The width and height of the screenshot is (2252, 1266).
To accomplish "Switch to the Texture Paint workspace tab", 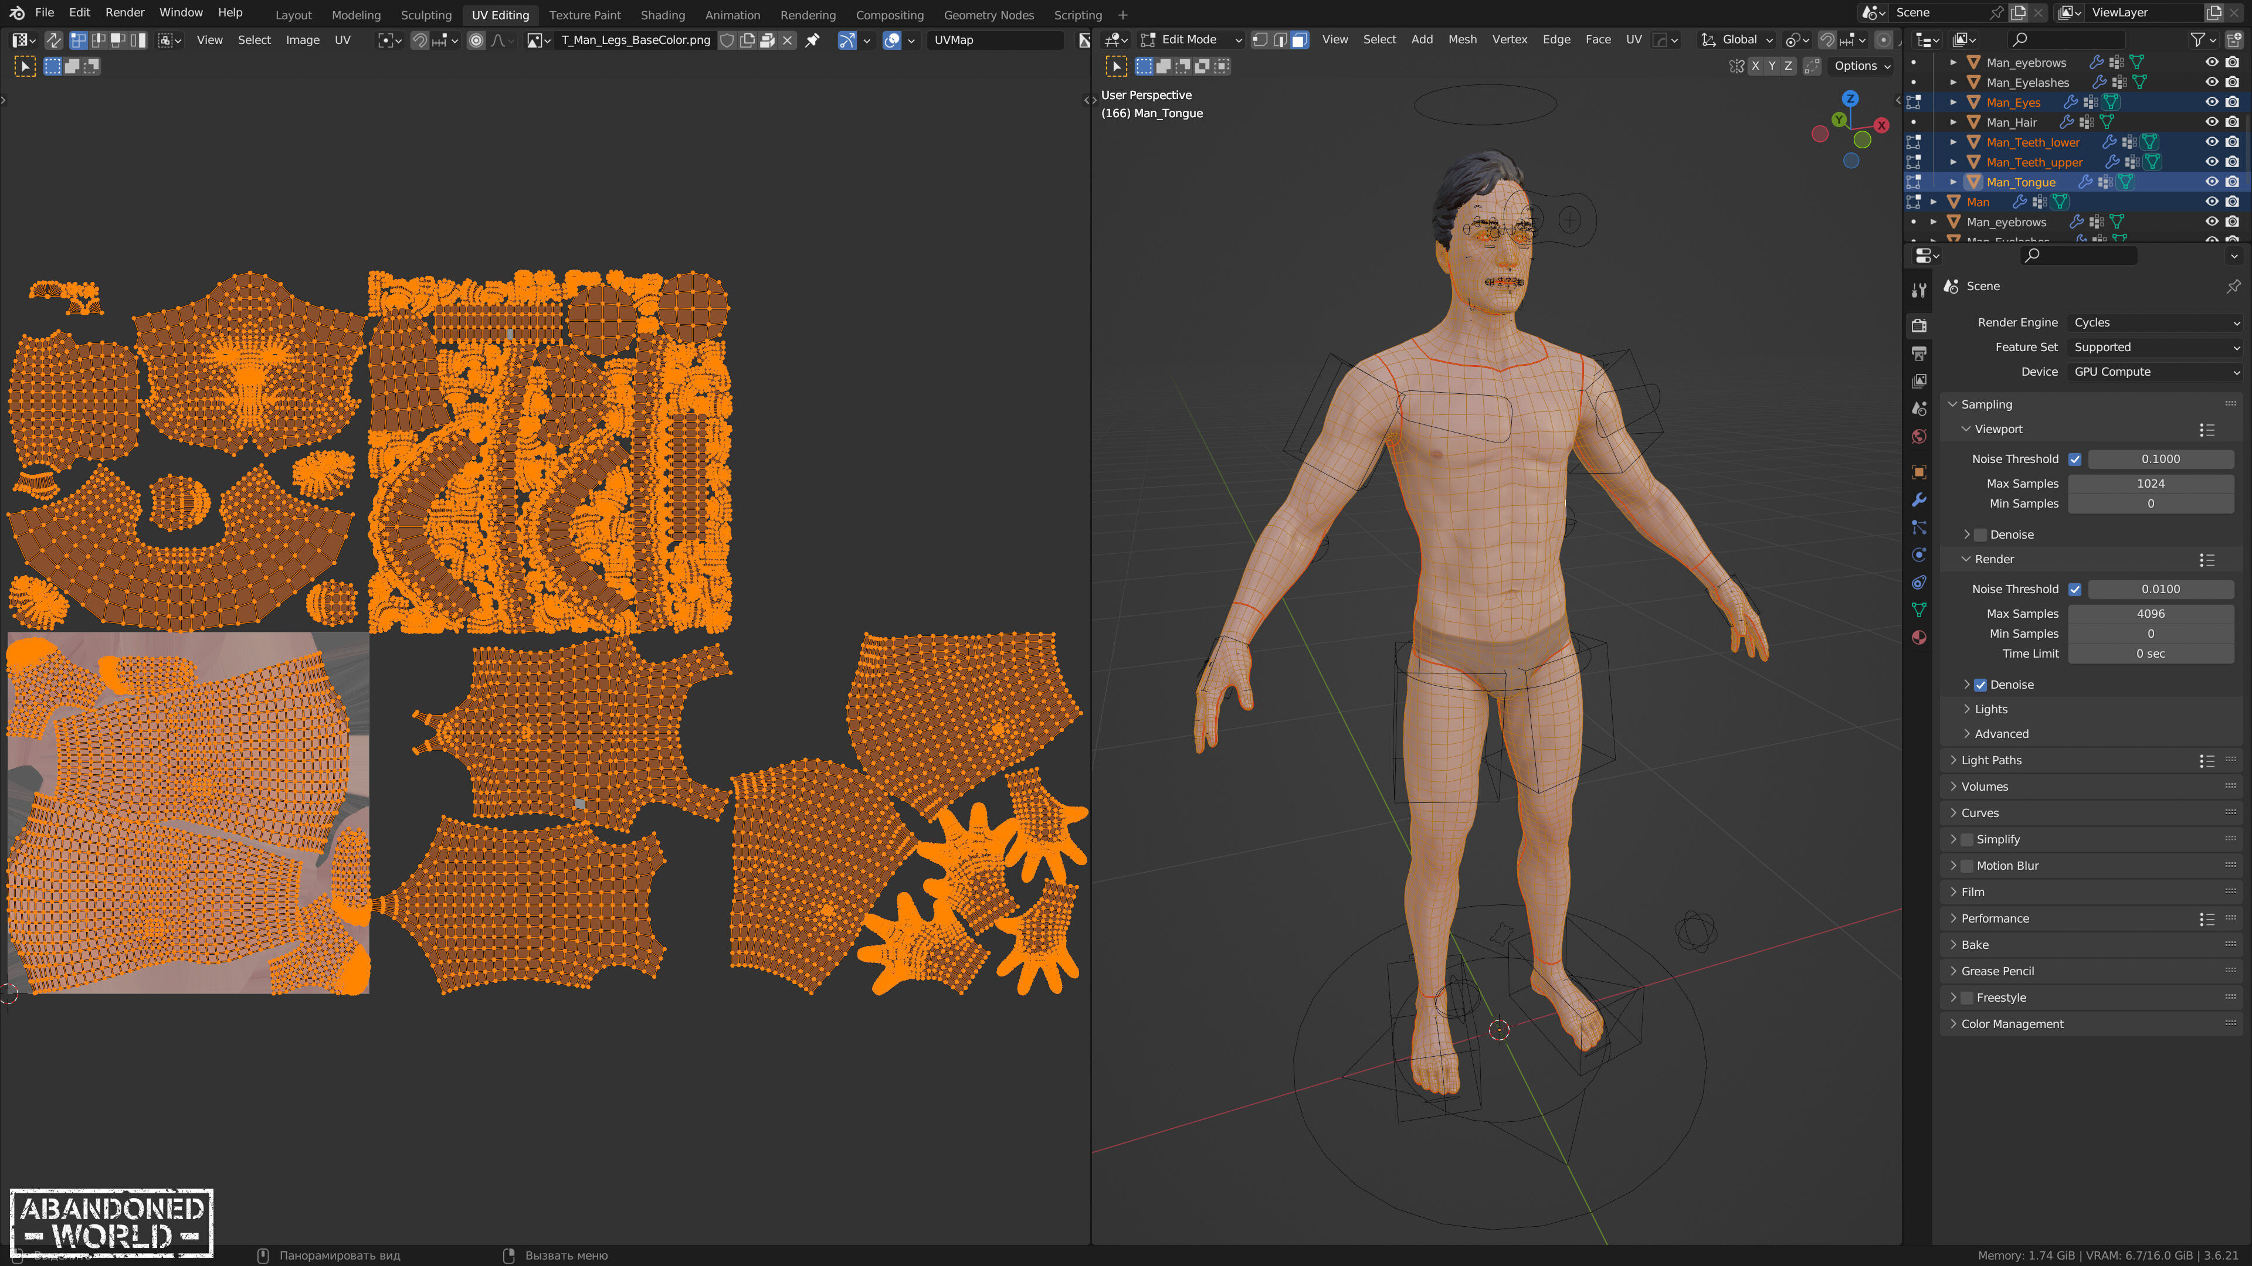I will (584, 15).
